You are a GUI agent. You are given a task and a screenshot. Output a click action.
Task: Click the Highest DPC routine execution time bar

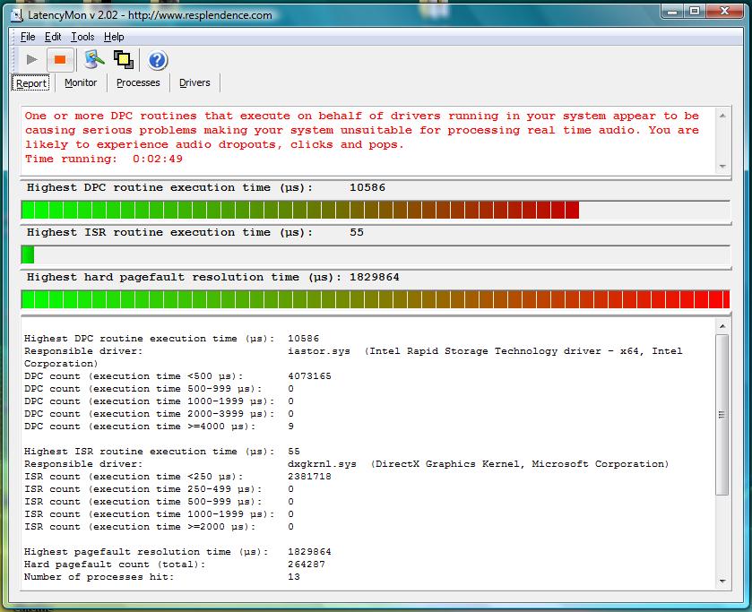coord(376,210)
